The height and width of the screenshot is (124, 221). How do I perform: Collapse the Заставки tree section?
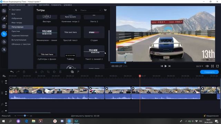click(10, 10)
